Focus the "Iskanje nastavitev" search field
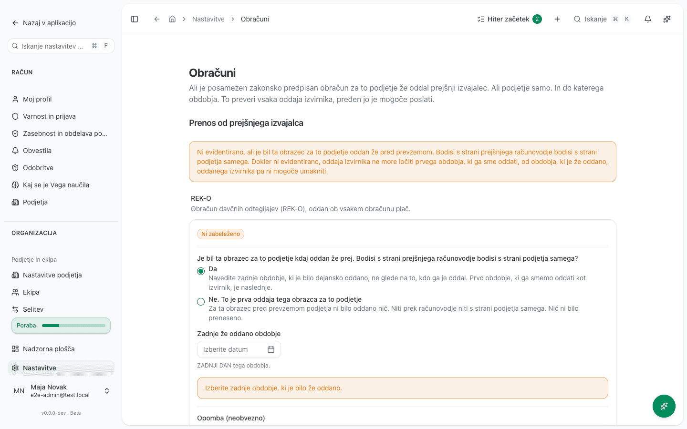The height and width of the screenshot is (429, 687). click(61, 46)
